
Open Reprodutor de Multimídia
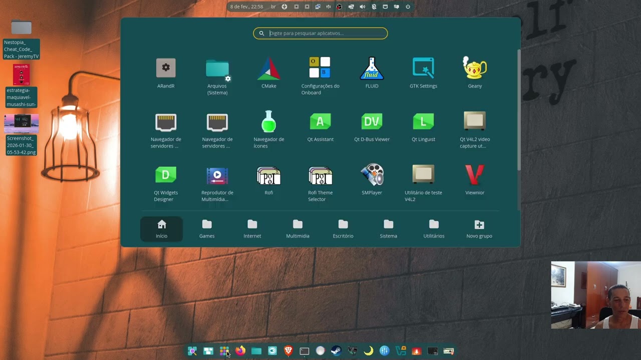pos(217,183)
